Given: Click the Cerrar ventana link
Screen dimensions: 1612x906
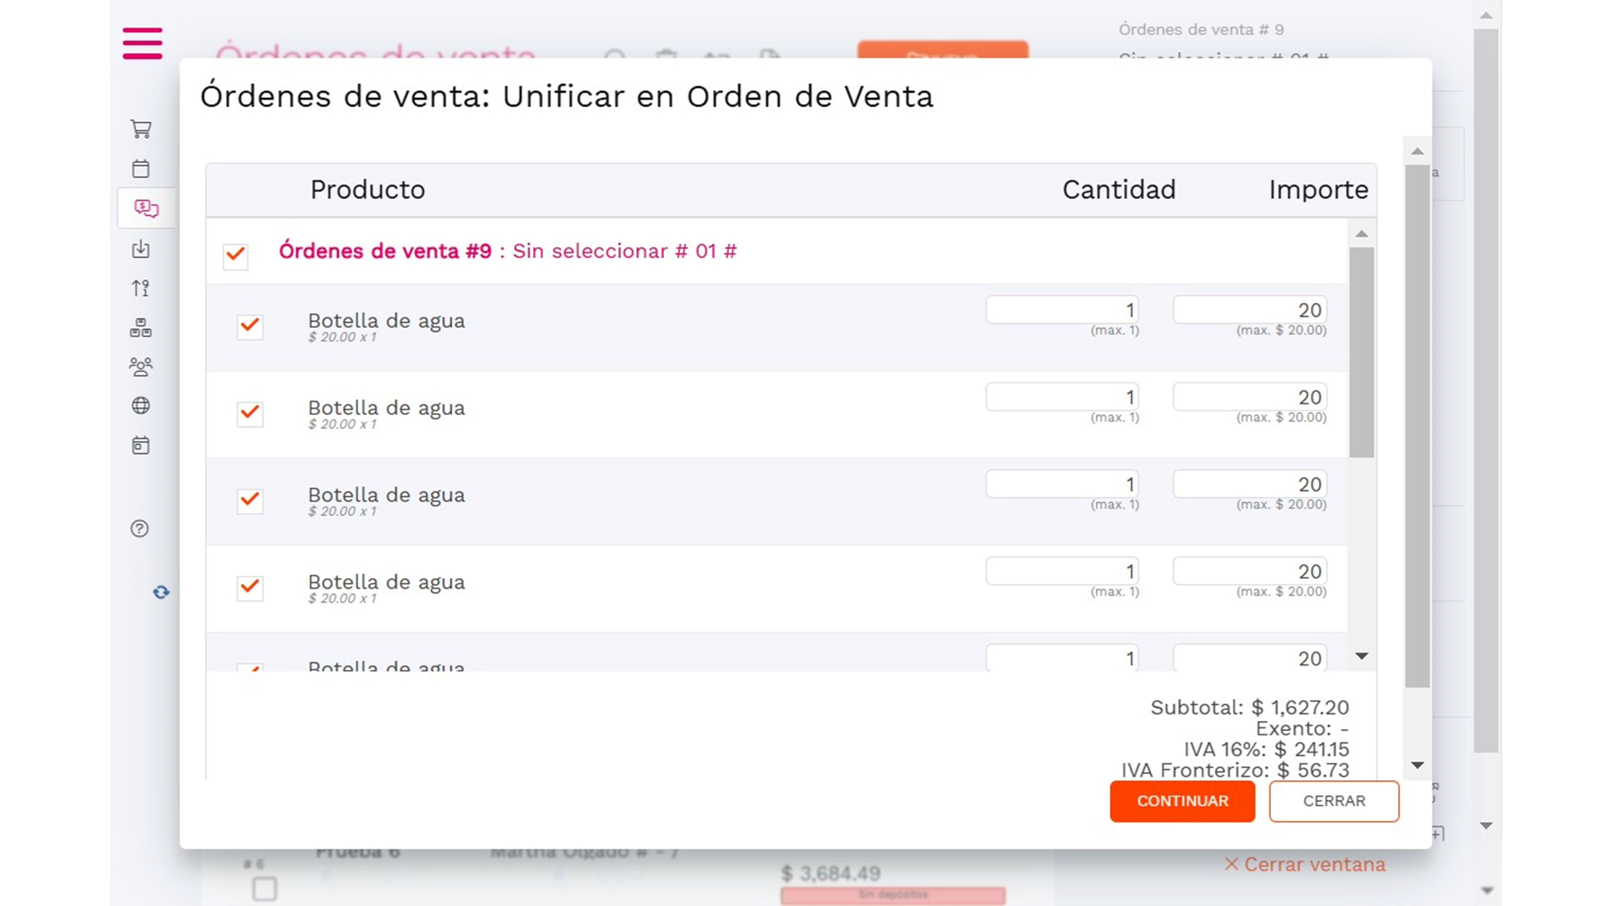Looking at the screenshot, I should (1305, 864).
